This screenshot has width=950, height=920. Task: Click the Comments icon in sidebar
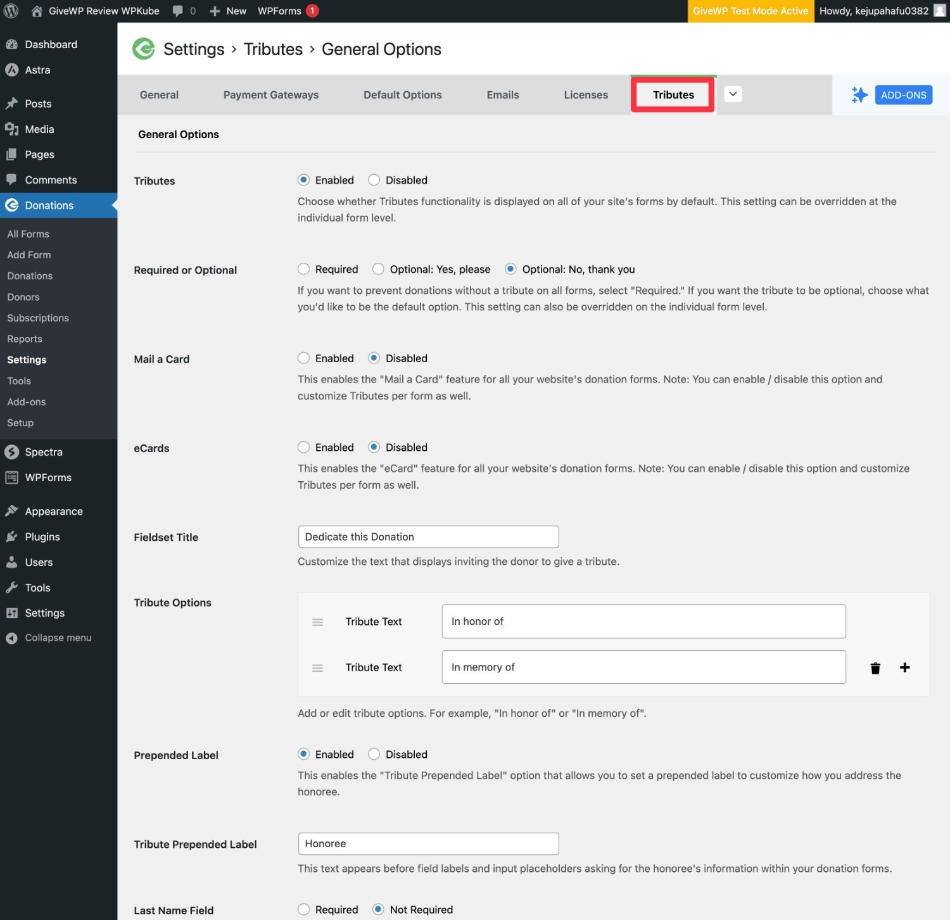click(x=11, y=180)
